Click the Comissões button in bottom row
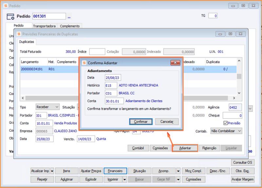262x188 pixels. coord(194,179)
